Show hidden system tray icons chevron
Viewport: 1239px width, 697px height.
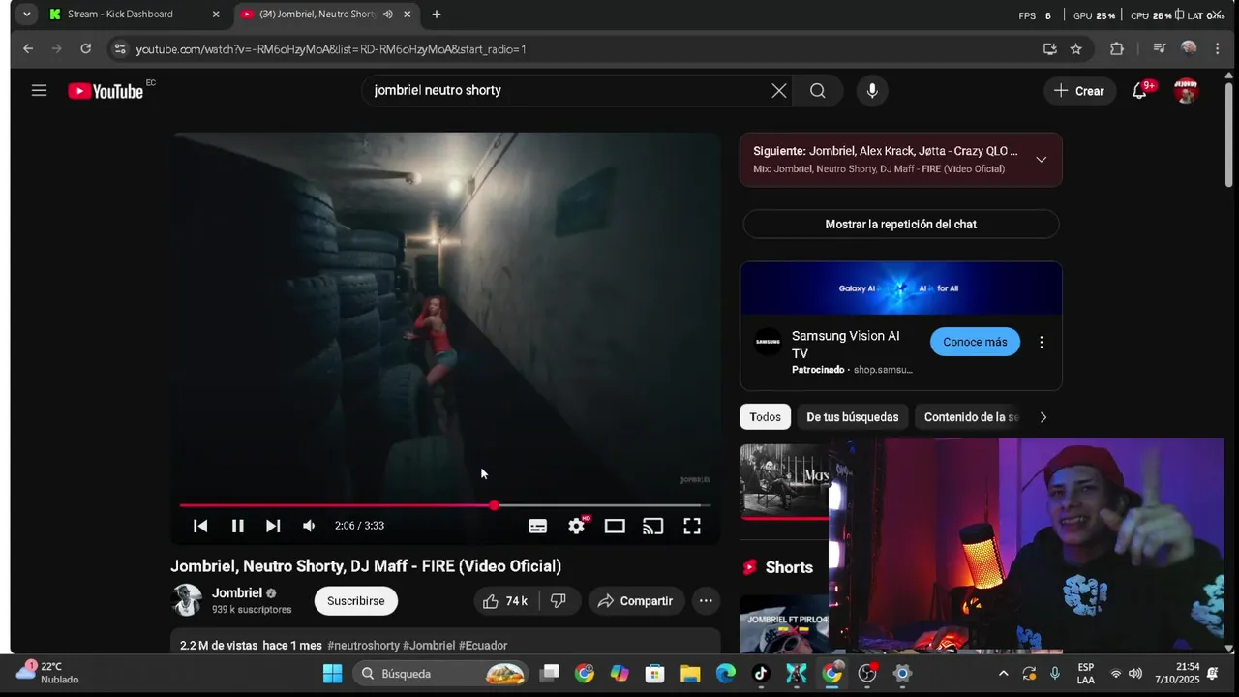click(x=1003, y=674)
